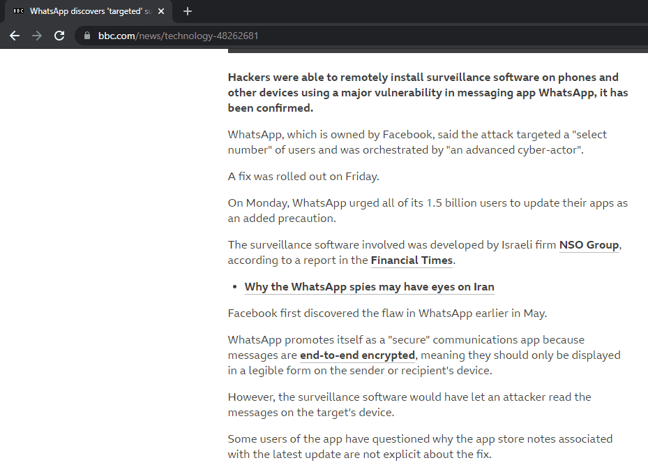Reload the BBC article page
This screenshot has height=472, width=648.
pyautogui.click(x=59, y=36)
